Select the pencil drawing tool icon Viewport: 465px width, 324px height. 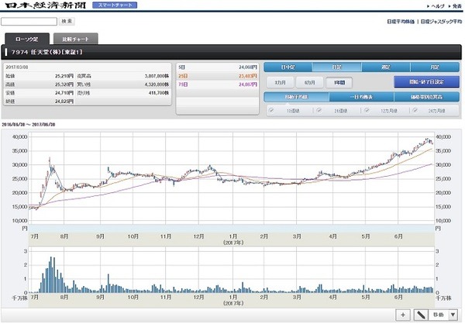[421, 315]
